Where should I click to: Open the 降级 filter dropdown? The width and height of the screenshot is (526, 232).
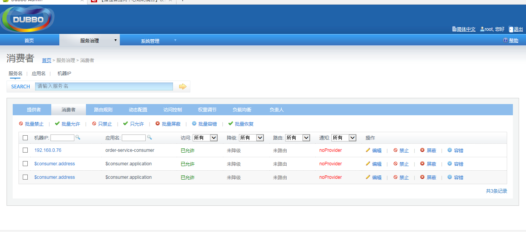tap(251, 138)
